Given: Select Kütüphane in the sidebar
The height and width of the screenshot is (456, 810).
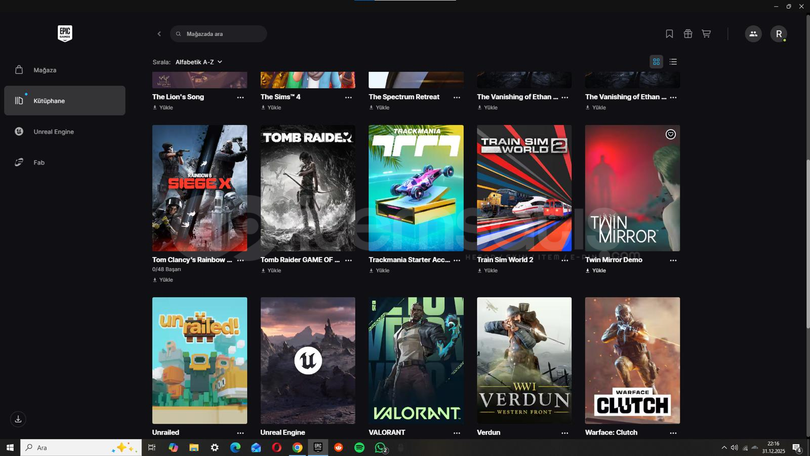Looking at the screenshot, I should (65, 100).
